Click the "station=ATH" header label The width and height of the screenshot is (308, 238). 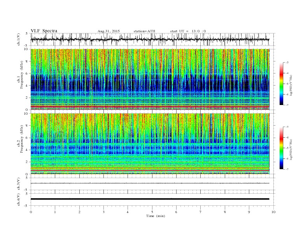coord(144,31)
